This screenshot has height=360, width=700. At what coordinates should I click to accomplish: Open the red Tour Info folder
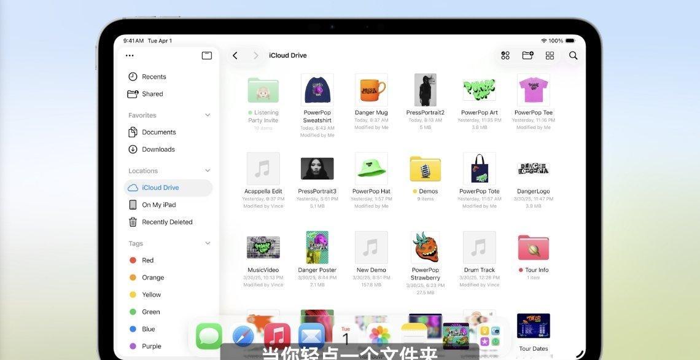(534, 248)
